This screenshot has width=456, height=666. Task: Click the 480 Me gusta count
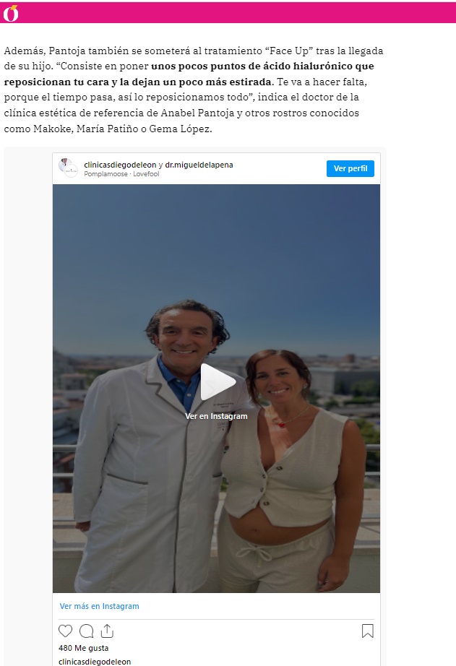[x=83, y=648]
